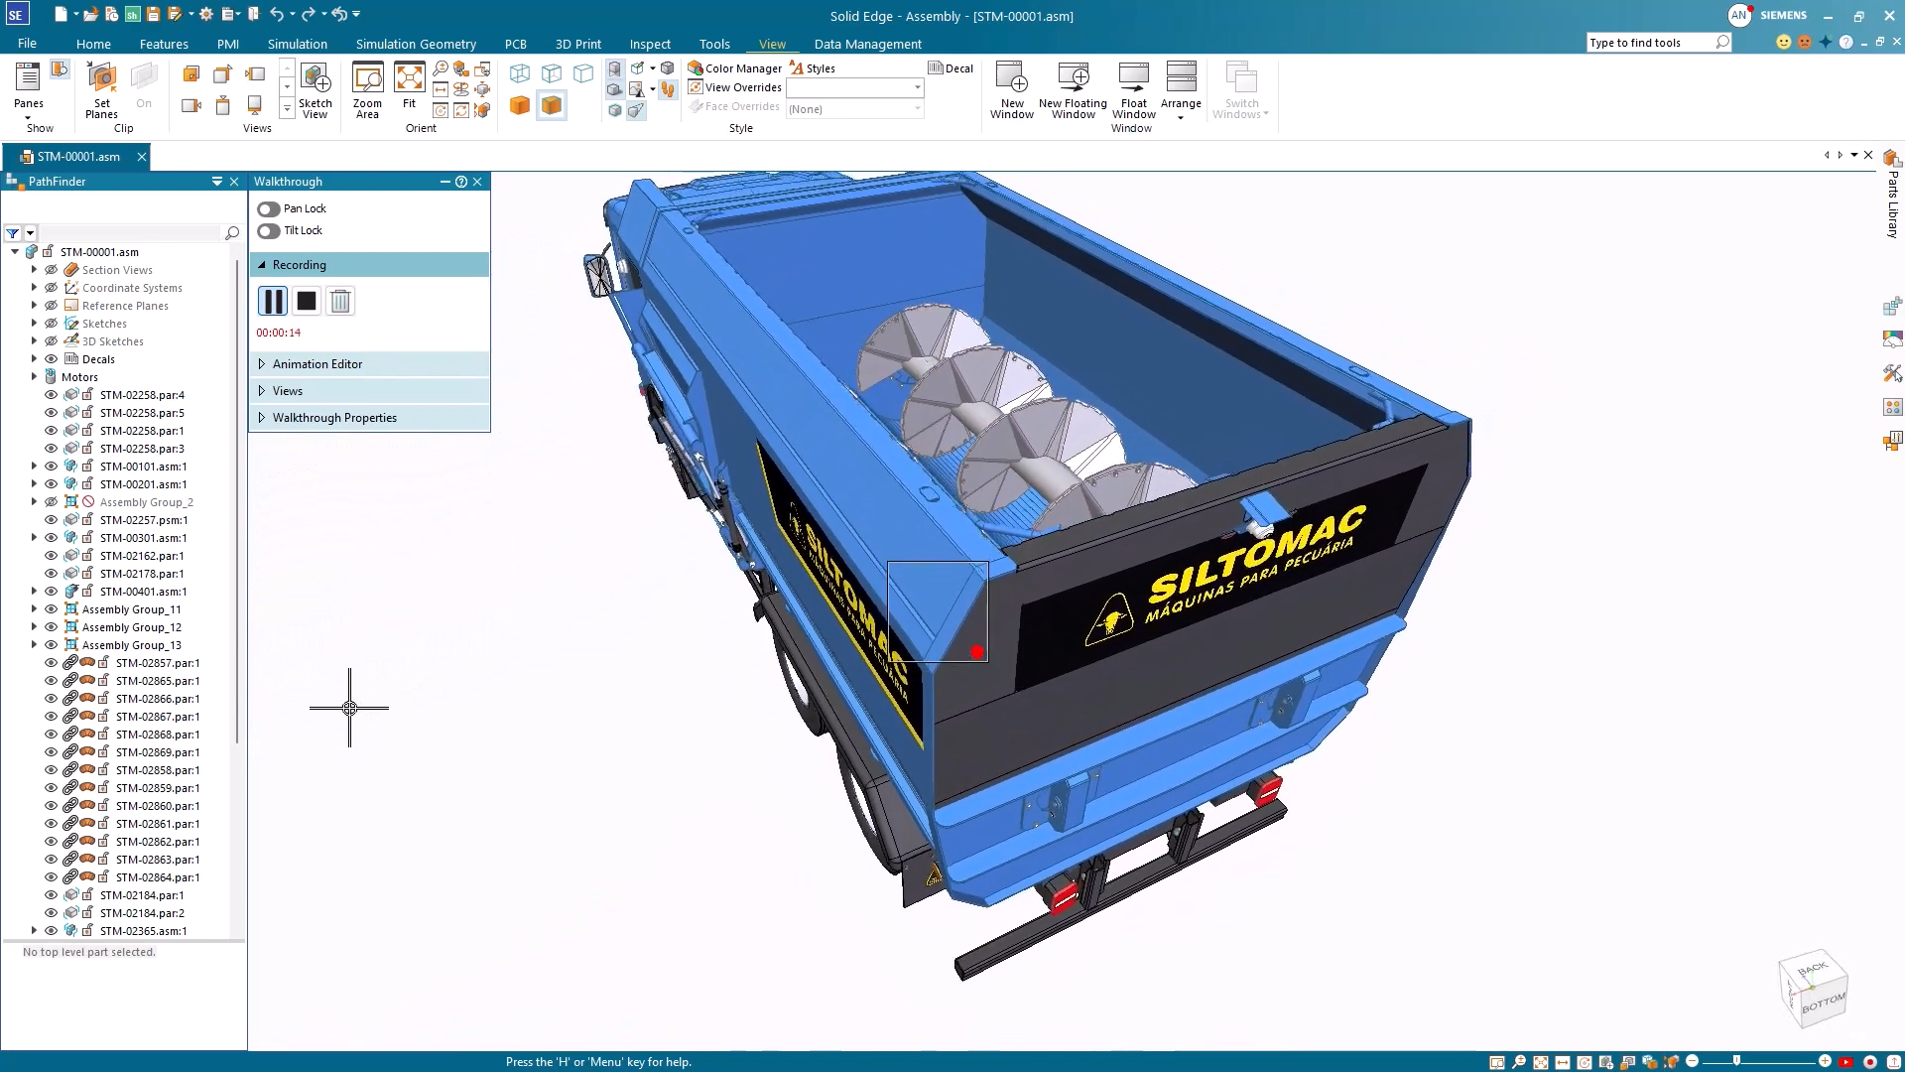Toggle visibility of Assembly Group_11

coord(51,609)
